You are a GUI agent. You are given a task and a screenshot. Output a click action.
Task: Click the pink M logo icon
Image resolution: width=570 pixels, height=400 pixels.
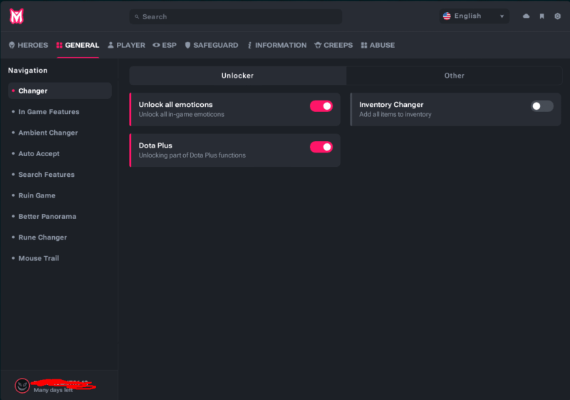(x=16, y=16)
